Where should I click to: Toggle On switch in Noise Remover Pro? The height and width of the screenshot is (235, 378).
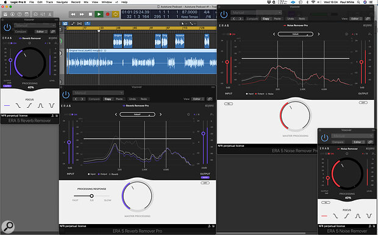pos(228,34)
